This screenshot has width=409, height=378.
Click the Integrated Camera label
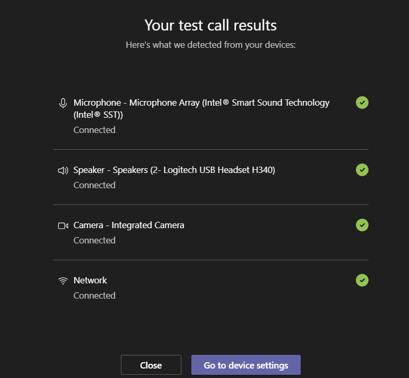click(x=129, y=225)
